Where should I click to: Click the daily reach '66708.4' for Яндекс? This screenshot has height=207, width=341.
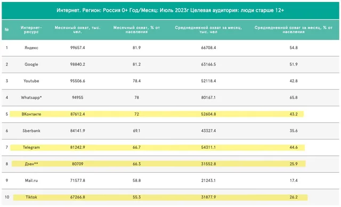point(208,47)
